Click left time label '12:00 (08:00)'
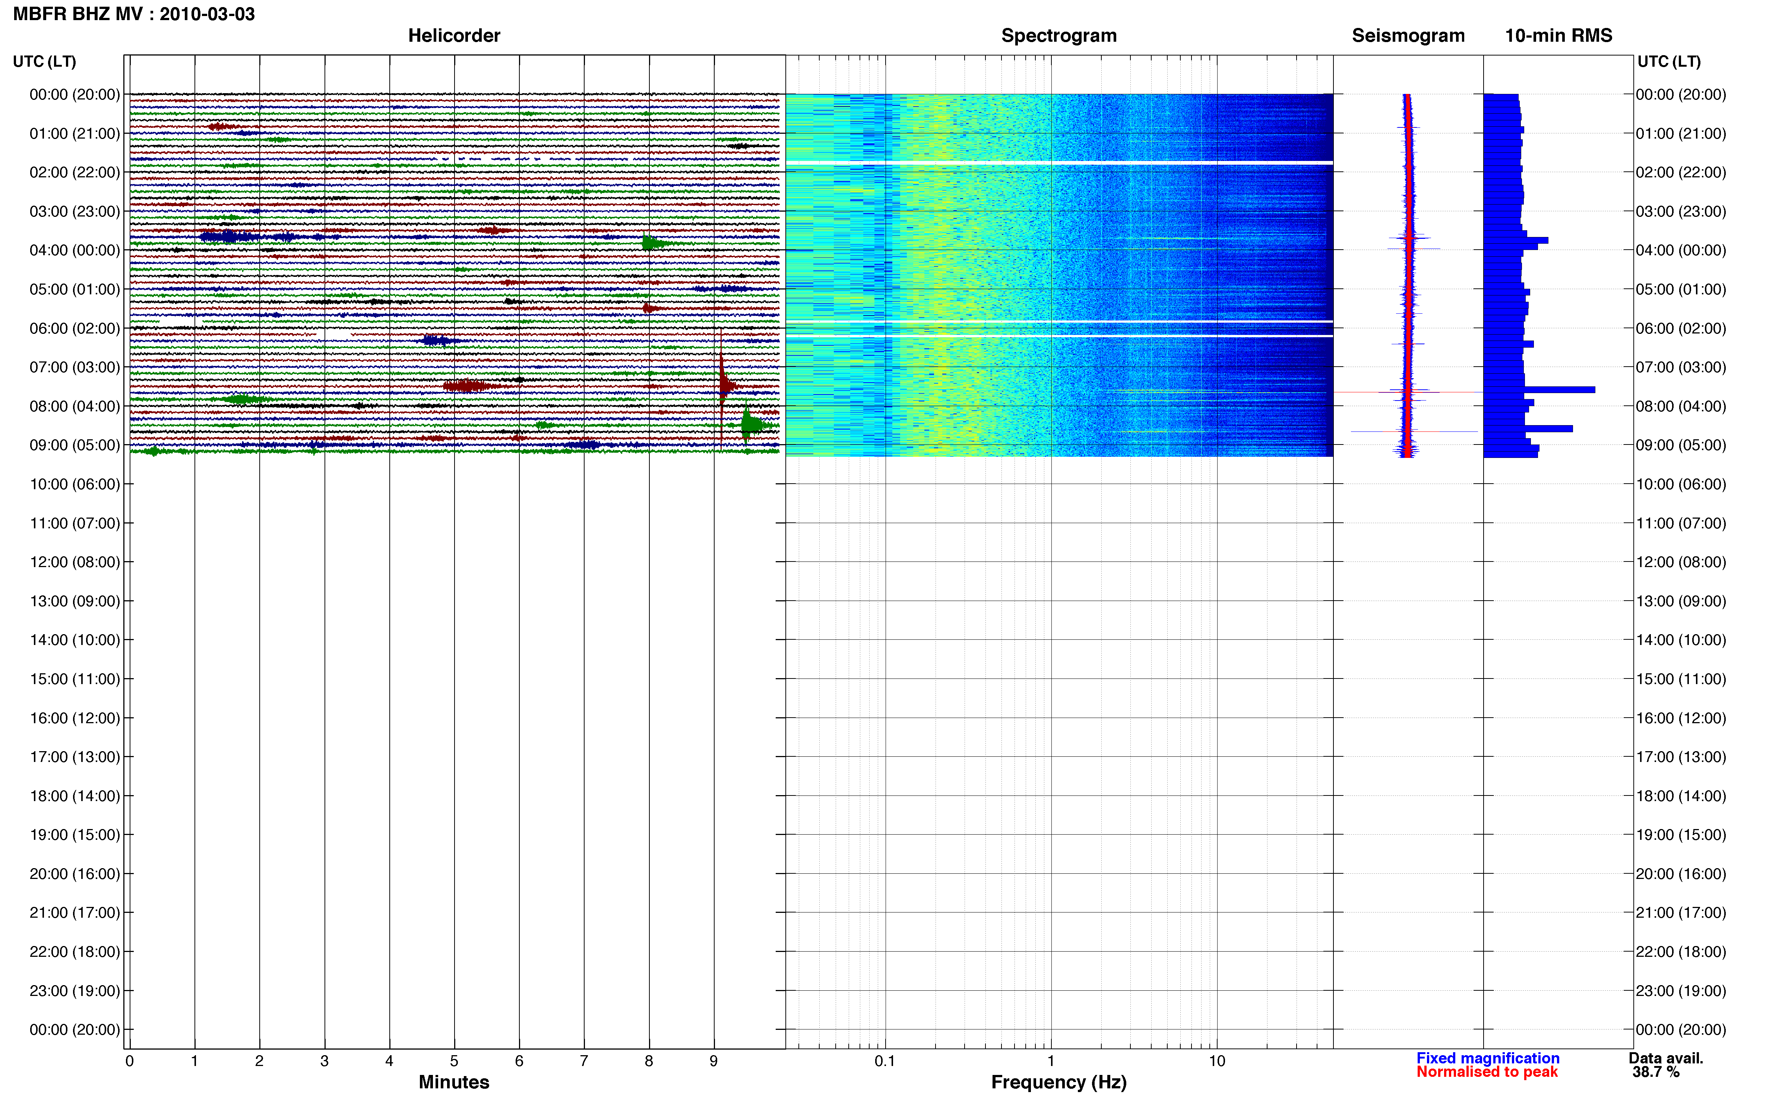Viewport: 1766px width, 1104px height. point(75,562)
